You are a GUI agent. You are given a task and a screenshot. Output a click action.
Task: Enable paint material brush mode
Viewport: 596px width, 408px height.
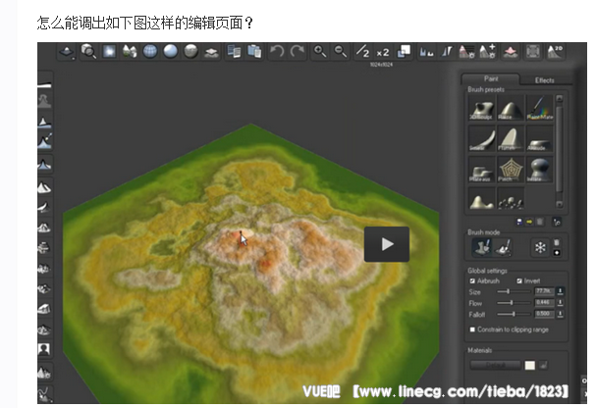[504, 247]
